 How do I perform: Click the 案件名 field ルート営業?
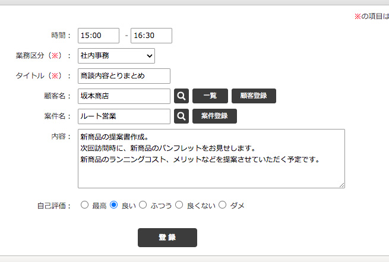(124, 116)
